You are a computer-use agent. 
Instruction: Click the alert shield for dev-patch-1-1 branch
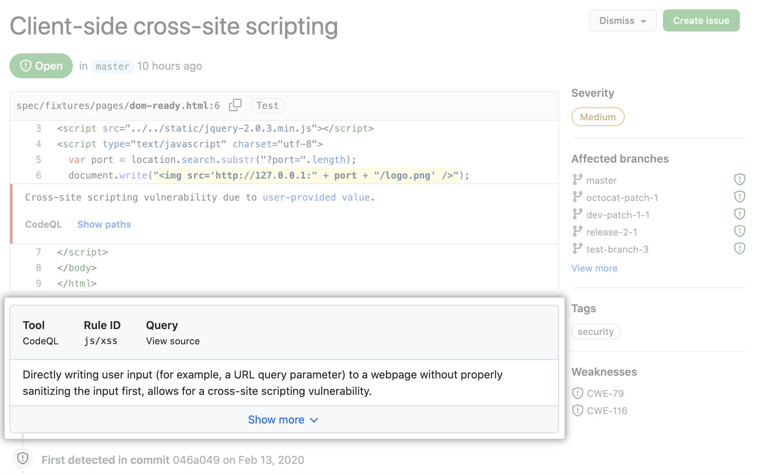point(739,214)
